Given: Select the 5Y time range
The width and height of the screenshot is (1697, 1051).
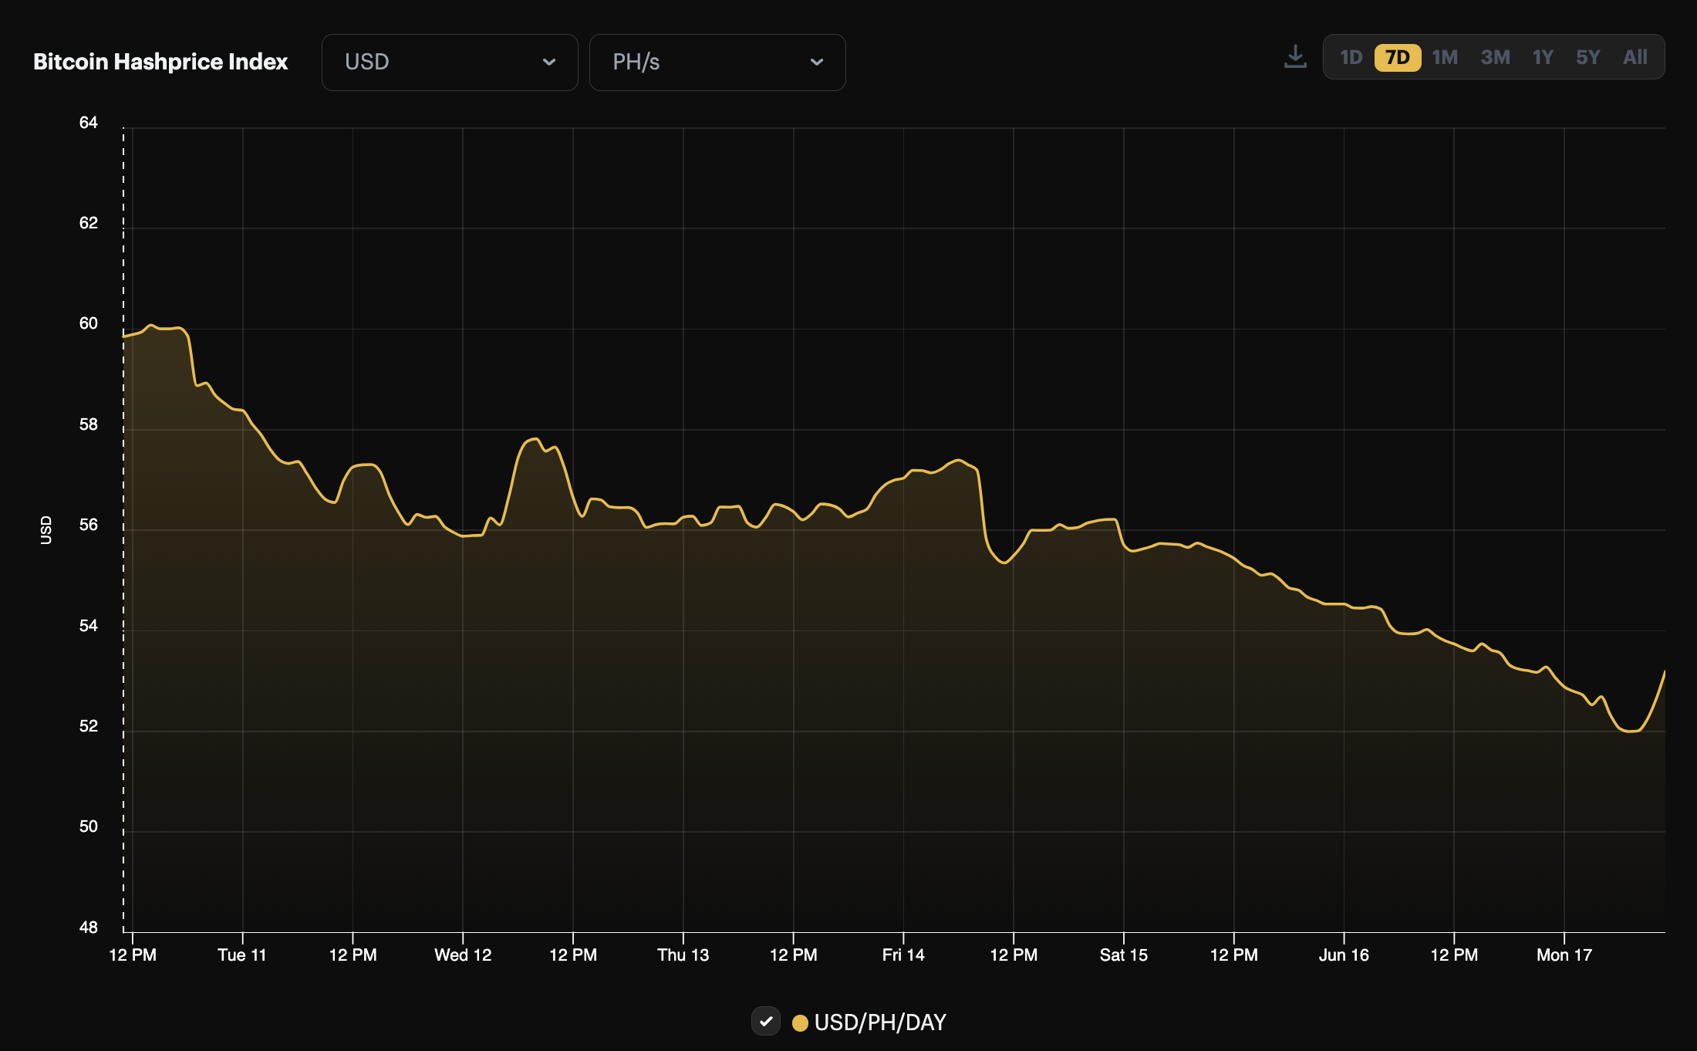Looking at the screenshot, I should click(1587, 56).
